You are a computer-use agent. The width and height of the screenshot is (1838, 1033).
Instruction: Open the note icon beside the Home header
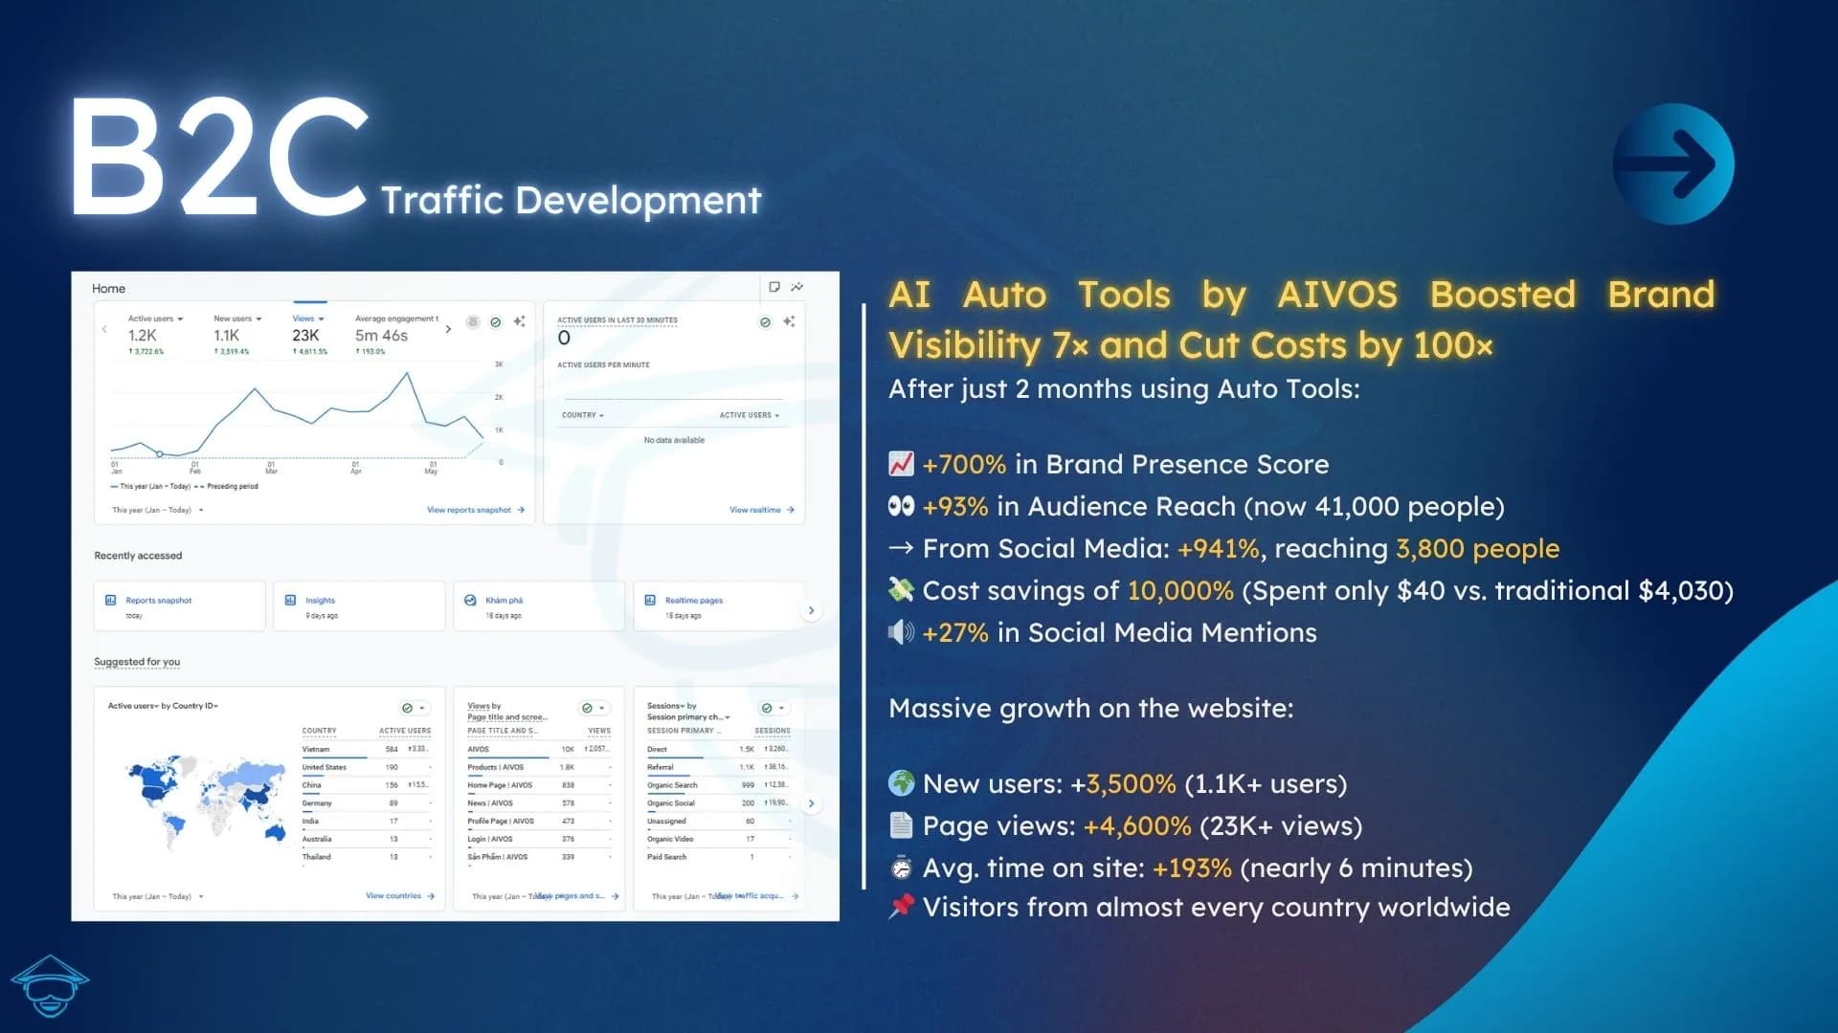(x=774, y=287)
